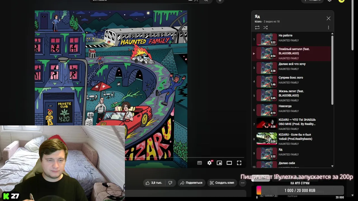Screen dimensions: 358x201
Task: Toggle playlist loop (repeat) icon
Action: (x=257, y=27)
